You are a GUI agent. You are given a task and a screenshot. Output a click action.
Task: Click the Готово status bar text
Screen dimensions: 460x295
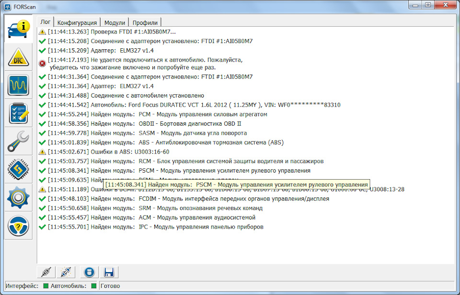point(110,286)
